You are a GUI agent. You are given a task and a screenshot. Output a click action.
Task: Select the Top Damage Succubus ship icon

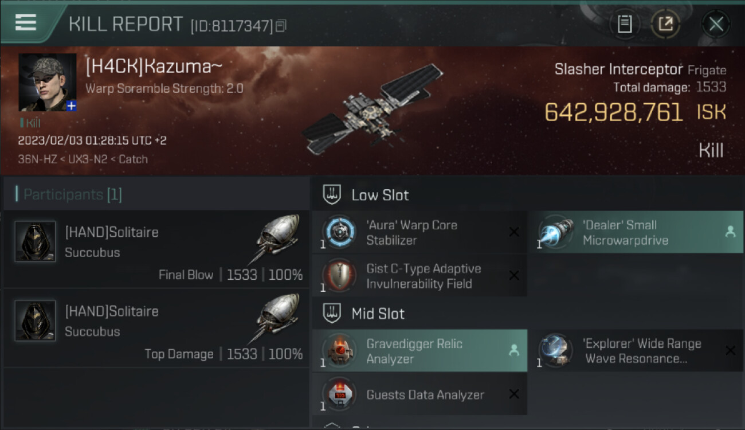point(276,318)
